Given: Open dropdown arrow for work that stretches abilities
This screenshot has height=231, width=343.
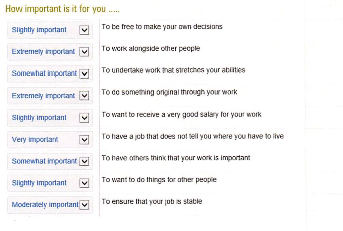Looking at the screenshot, I should tap(85, 74).
